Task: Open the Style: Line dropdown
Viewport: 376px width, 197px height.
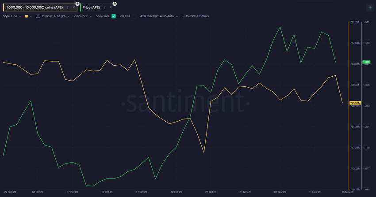Action: (x=12, y=16)
